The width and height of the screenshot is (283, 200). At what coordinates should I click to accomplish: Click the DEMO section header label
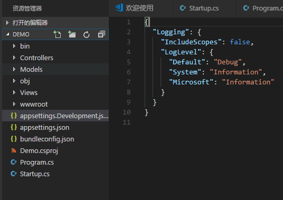(21, 34)
